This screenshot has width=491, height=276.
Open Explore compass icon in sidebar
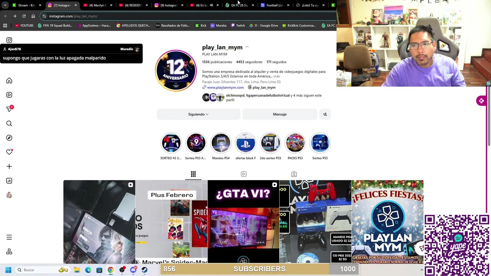click(x=9, y=138)
